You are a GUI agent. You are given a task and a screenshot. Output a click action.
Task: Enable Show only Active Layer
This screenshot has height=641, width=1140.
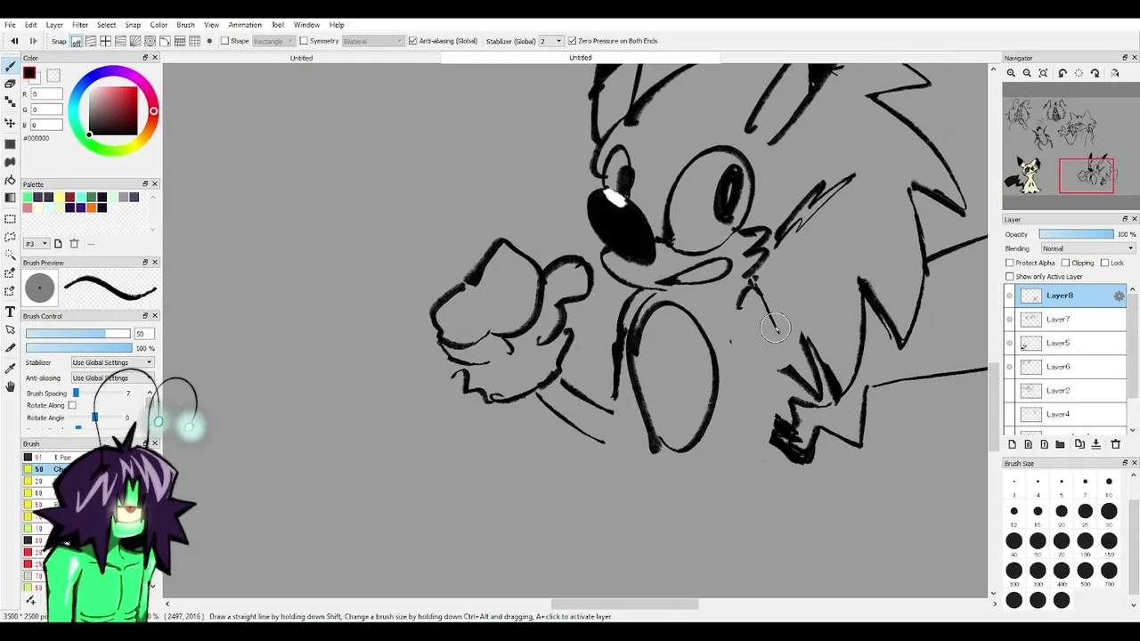pyautogui.click(x=1009, y=277)
